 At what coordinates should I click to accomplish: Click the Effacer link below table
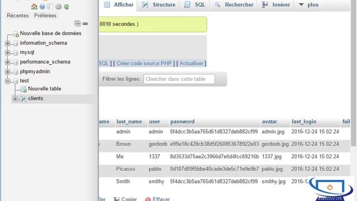click(161, 199)
